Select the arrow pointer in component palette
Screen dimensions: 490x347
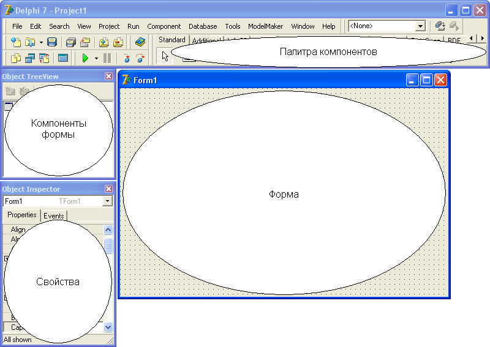[165, 57]
